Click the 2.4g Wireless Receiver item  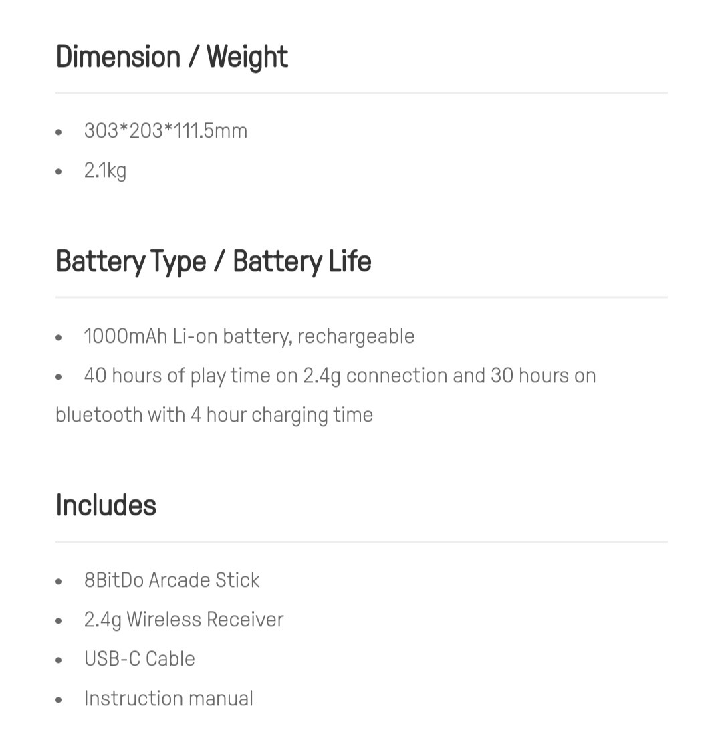click(184, 620)
